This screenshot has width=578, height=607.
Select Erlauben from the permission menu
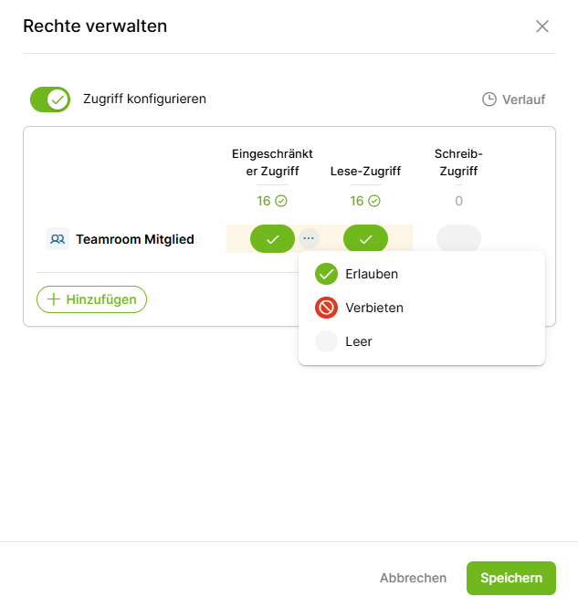tap(372, 274)
